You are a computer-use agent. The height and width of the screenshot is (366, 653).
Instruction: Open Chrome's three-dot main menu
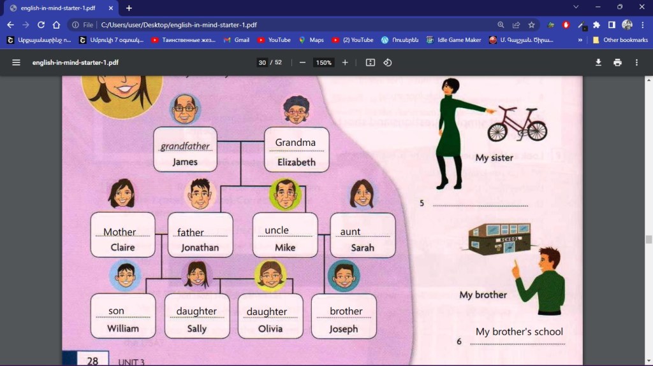(642, 25)
